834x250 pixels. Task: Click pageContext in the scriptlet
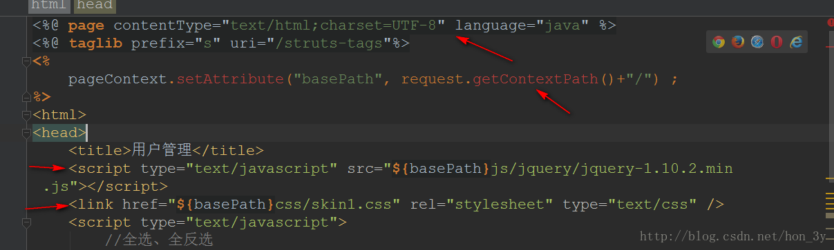coord(118,79)
